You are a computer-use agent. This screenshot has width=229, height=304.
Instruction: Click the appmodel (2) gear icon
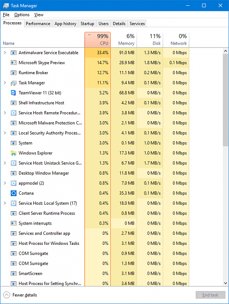(x=13, y=183)
